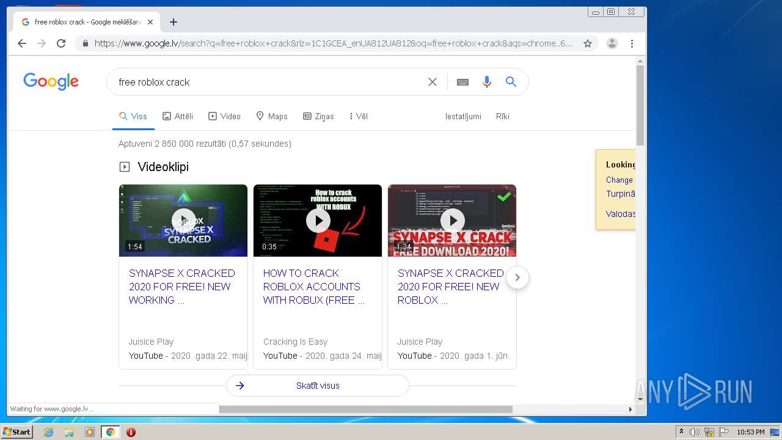Play the 'How to crack roblox accounts' video
This screenshot has height=440, width=782.
[x=318, y=221]
